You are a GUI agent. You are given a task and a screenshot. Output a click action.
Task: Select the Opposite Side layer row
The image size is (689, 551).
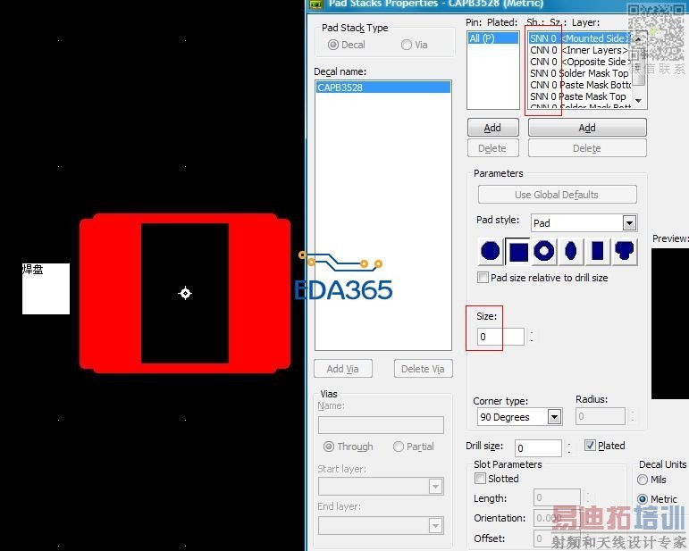[580, 62]
